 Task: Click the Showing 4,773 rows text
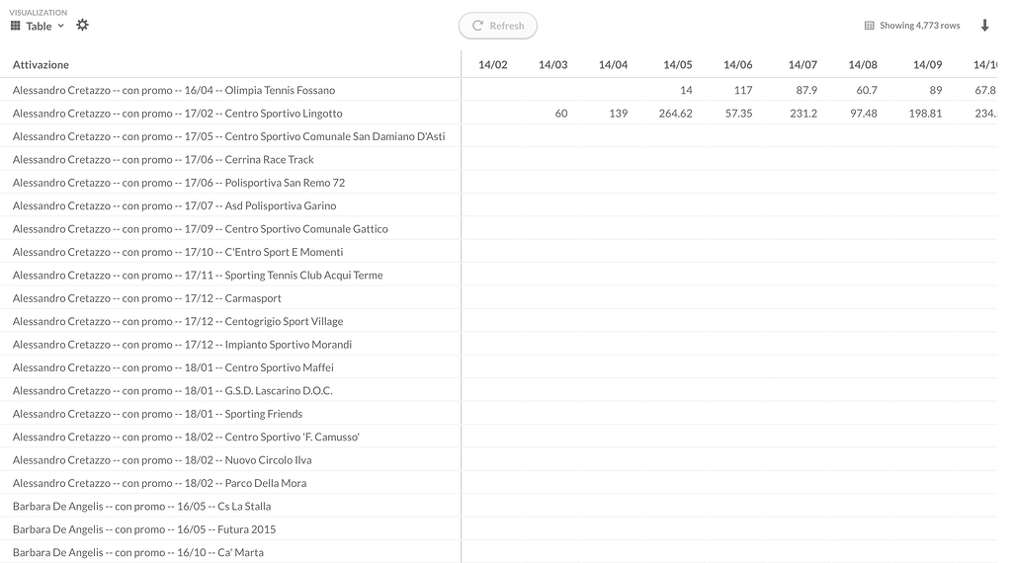click(919, 26)
